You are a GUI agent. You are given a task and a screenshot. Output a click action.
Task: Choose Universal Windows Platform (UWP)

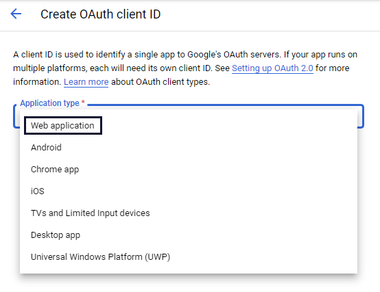(x=189, y=256)
